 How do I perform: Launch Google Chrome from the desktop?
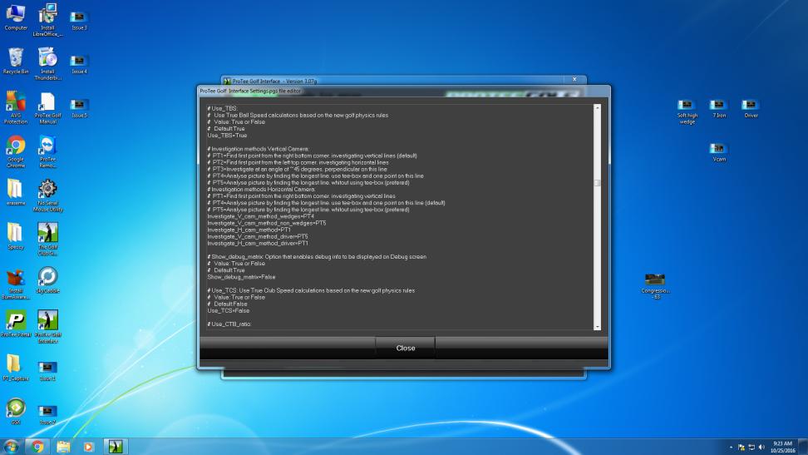[16, 151]
